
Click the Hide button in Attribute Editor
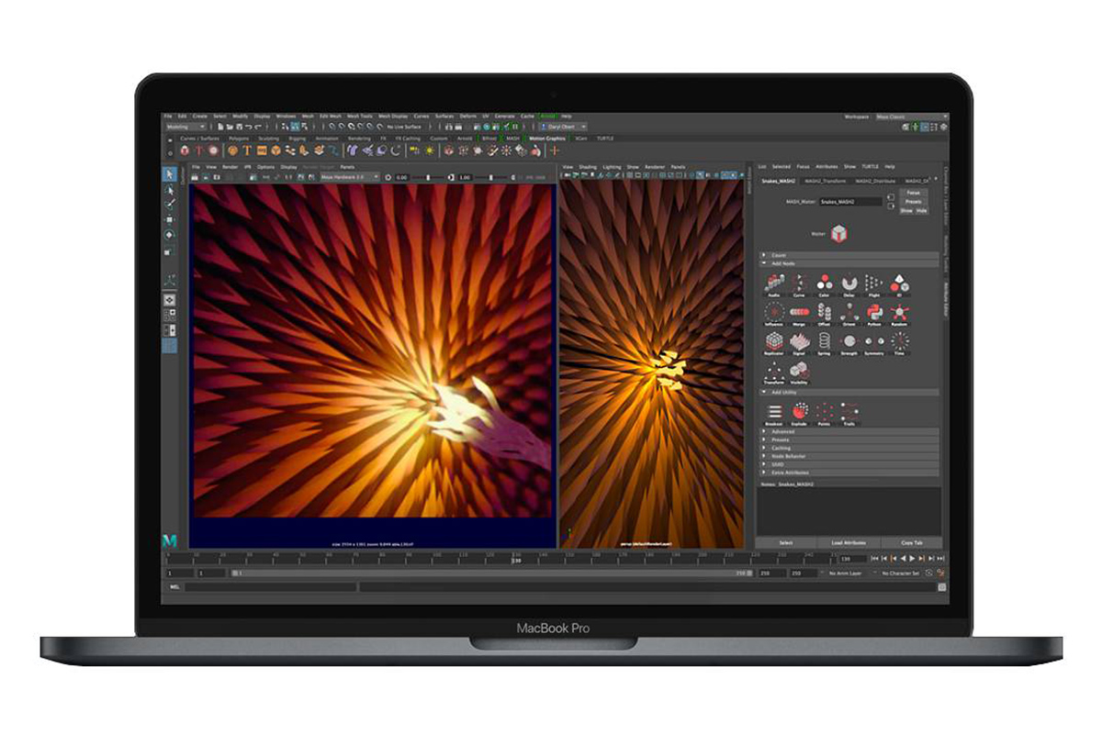click(922, 210)
